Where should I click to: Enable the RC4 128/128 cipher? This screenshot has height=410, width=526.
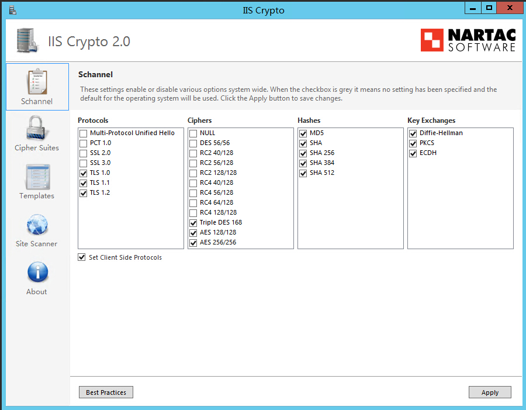point(193,213)
